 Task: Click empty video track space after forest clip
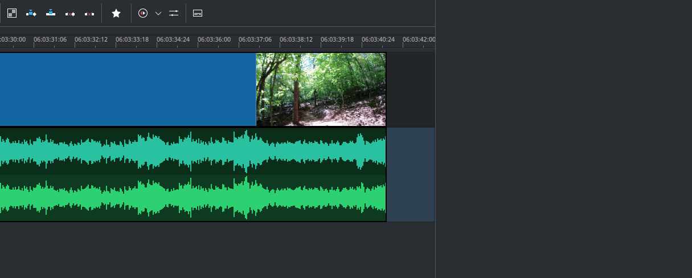[410, 89]
